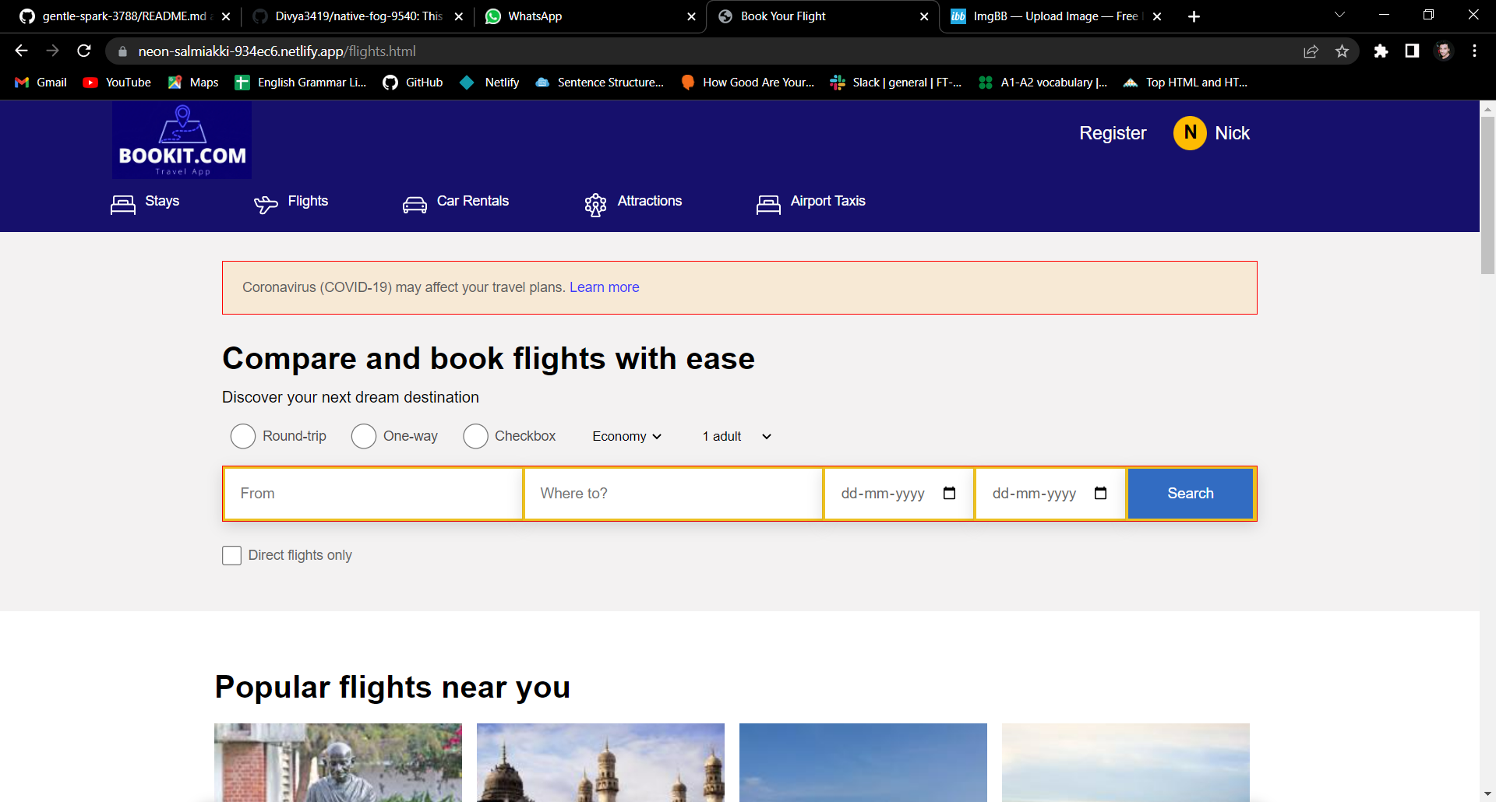This screenshot has height=802, width=1496.
Task: Open the browser extensions puzzle icon
Action: tap(1381, 51)
